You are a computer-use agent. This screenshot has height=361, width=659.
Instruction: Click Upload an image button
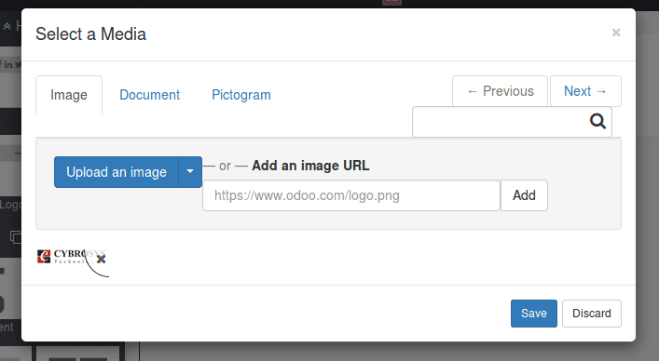pos(117,172)
